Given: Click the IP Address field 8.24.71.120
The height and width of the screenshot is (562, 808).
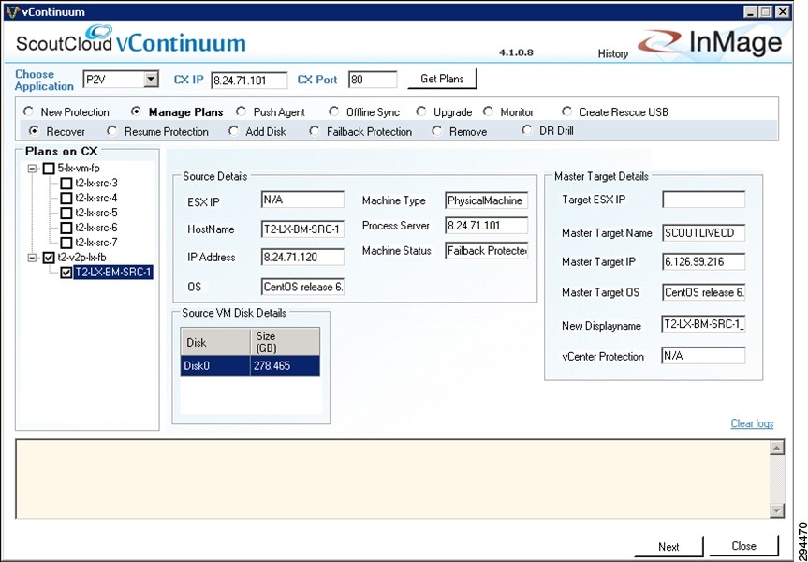Looking at the screenshot, I should 302,257.
